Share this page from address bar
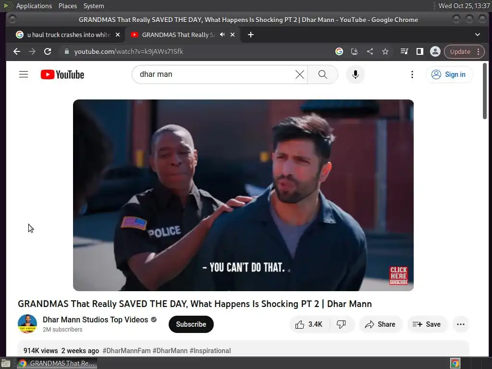This screenshot has width=492, height=369. pyautogui.click(x=370, y=51)
